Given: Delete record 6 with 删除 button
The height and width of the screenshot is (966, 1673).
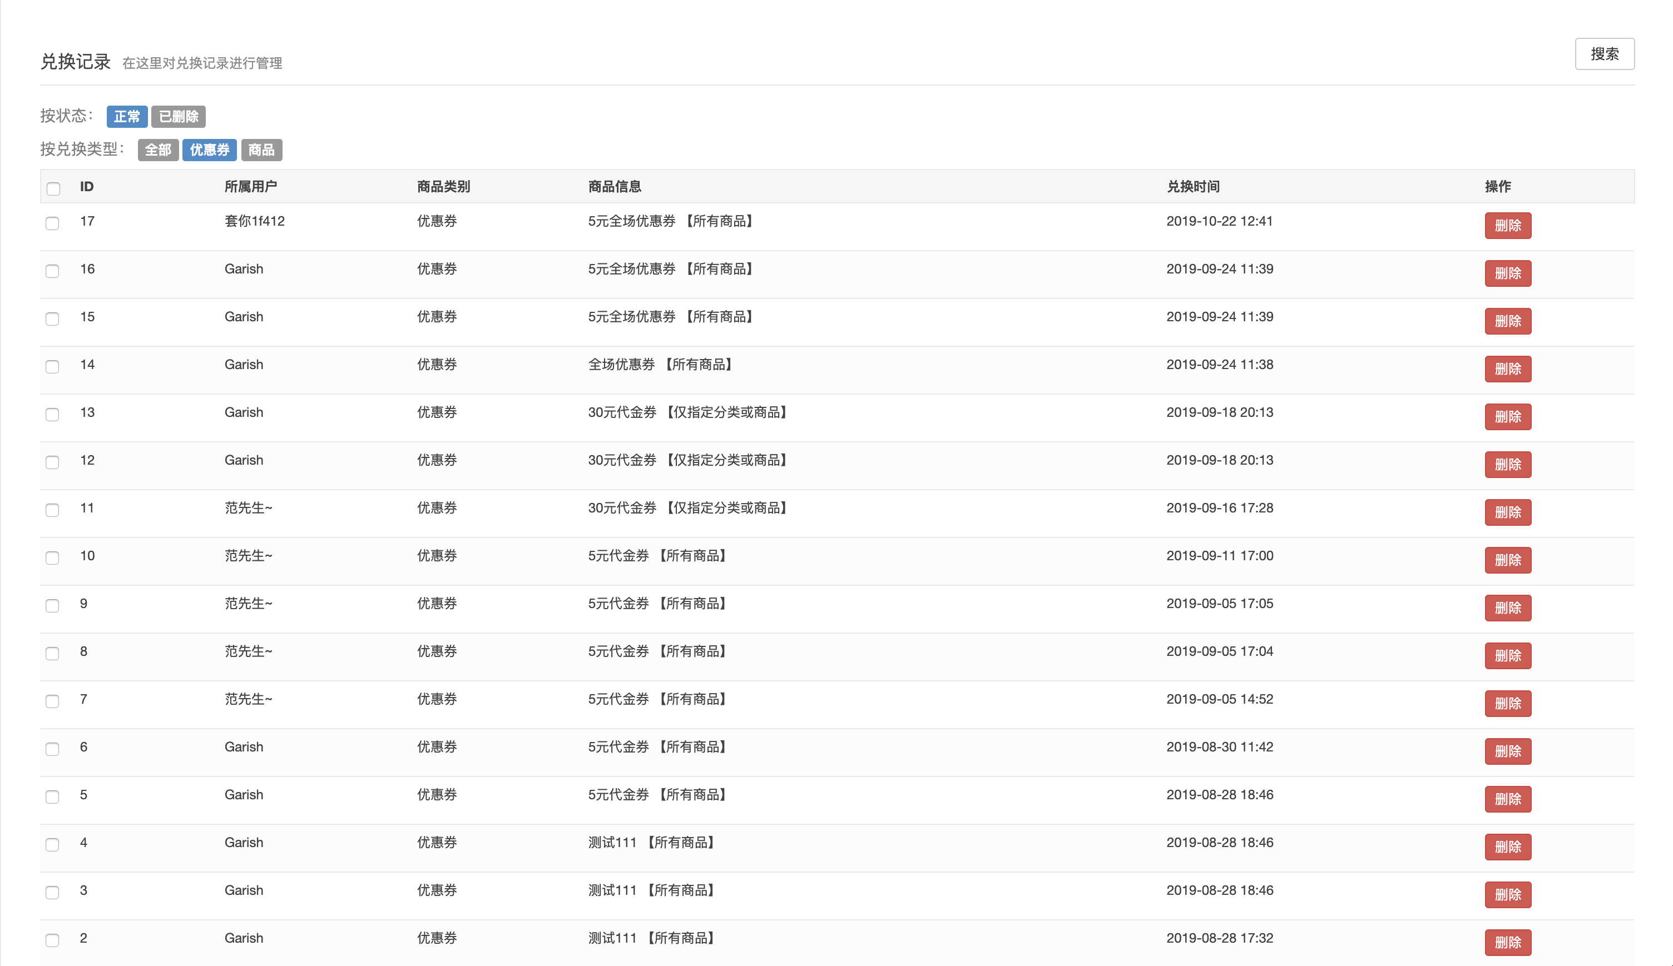Looking at the screenshot, I should tap(1508, 751).
